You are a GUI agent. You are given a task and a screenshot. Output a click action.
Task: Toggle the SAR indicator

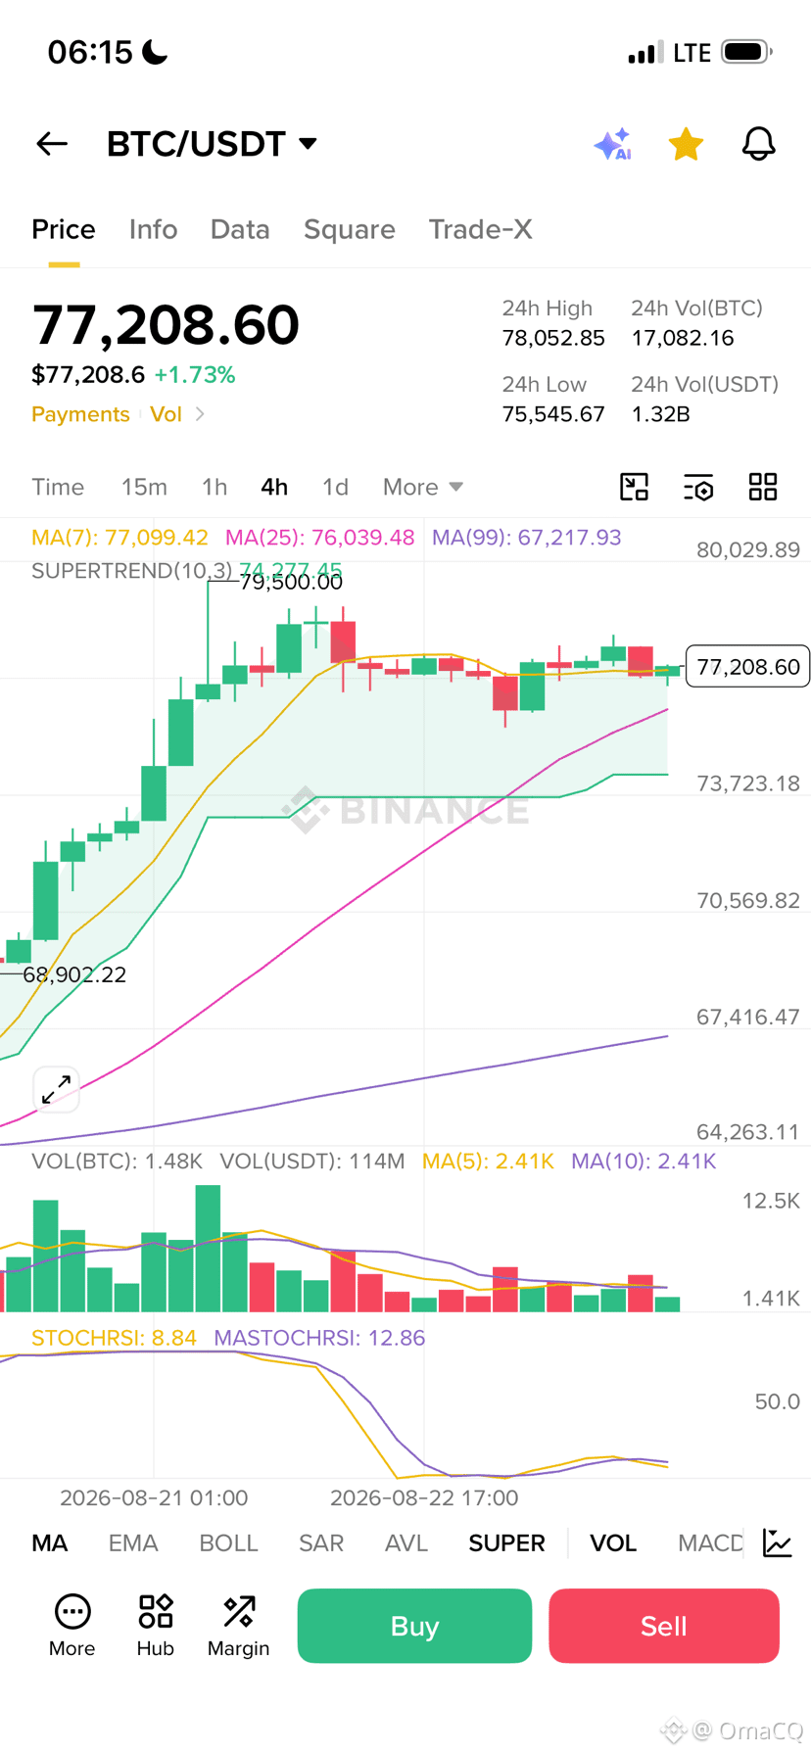[x=321, y=1543]
